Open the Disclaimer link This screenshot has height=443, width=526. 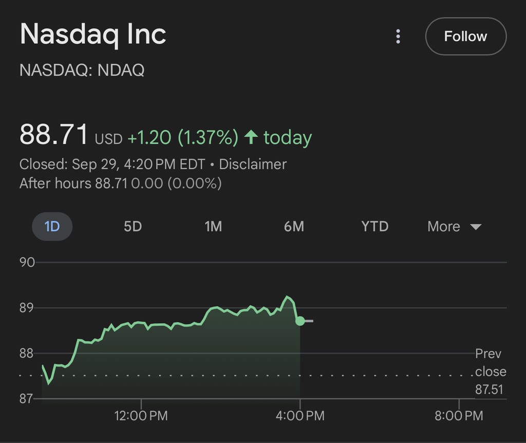253,164
